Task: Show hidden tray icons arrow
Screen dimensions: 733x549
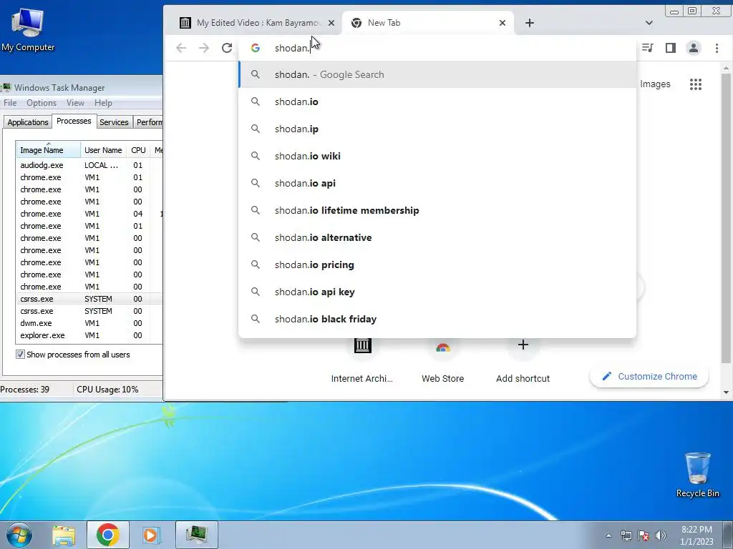Action: 608,535
